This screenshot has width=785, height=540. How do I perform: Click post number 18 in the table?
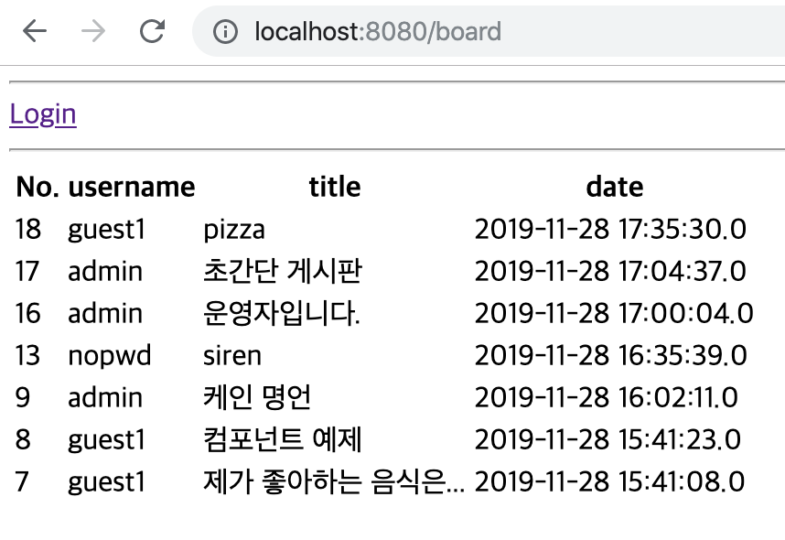point(28,229)
